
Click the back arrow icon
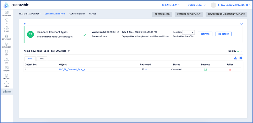click(25, 24)
